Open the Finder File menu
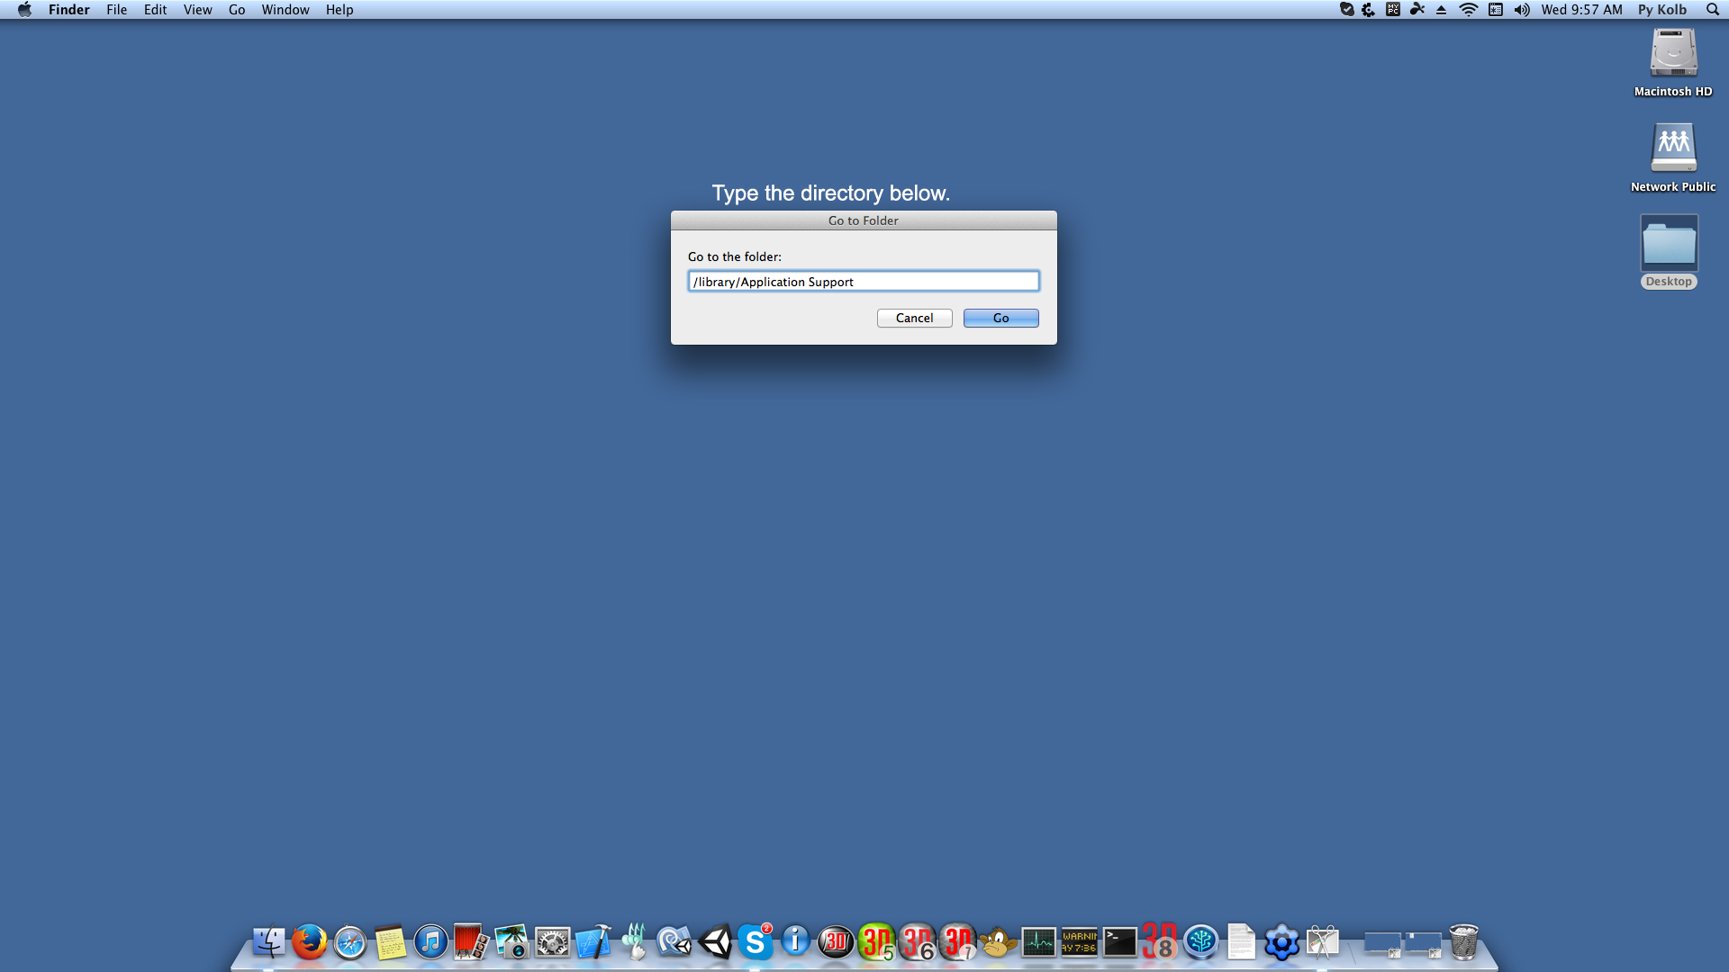Image resolution: width=1729 pixels, height=972 pixels. tap(116, 10)
